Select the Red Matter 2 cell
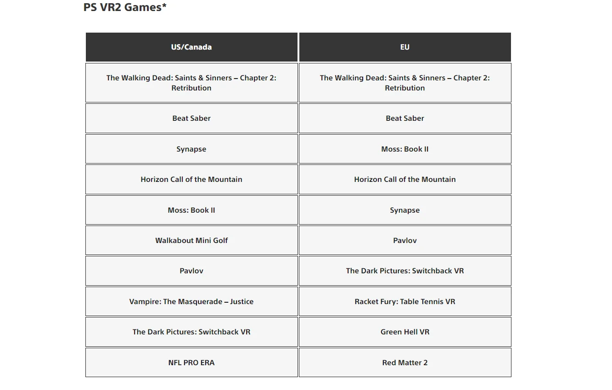This screenshot has width=612, height=390. 404,362
